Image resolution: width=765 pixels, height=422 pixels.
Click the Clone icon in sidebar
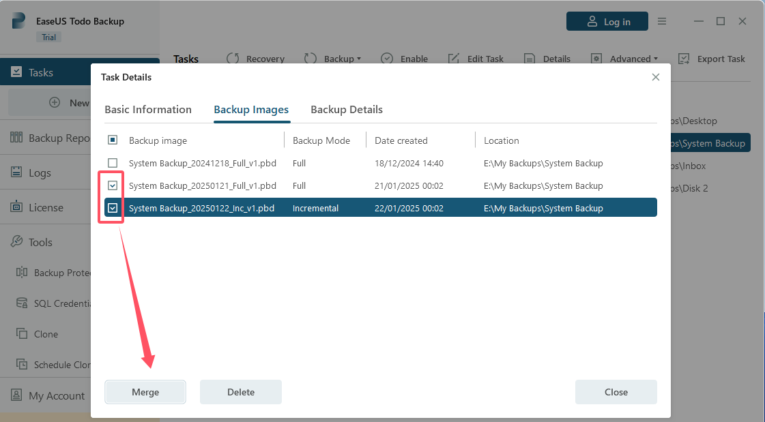point(22,334)
